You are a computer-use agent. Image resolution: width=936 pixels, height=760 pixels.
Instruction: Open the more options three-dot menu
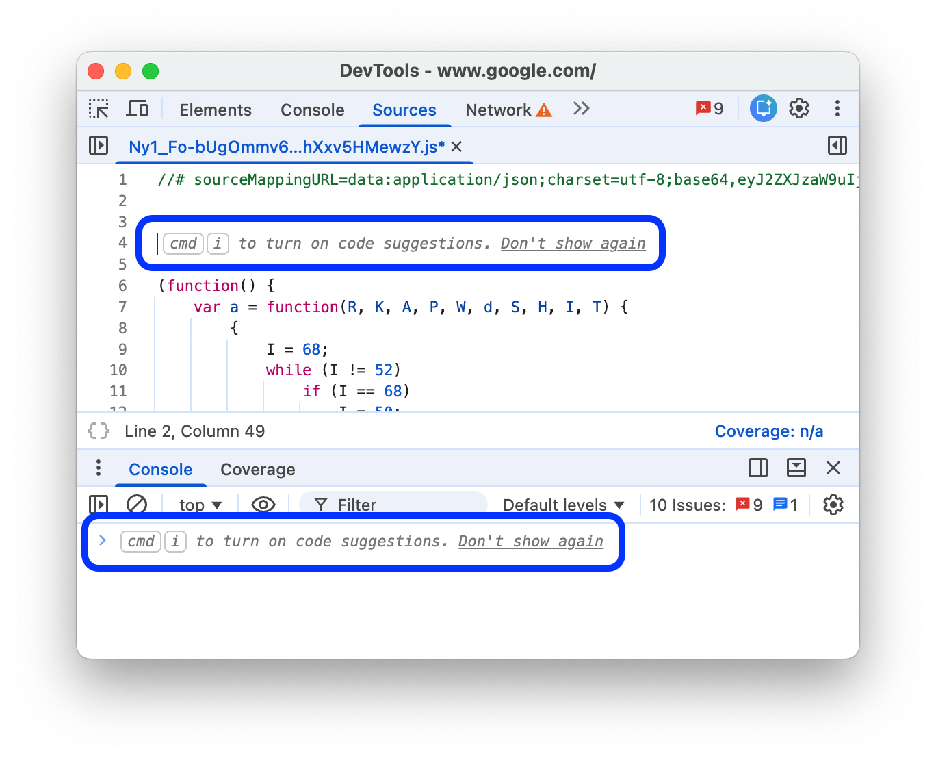(837, 108)
